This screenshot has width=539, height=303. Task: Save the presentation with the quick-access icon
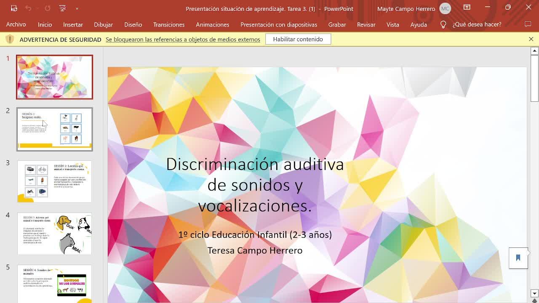coord(14,8)
